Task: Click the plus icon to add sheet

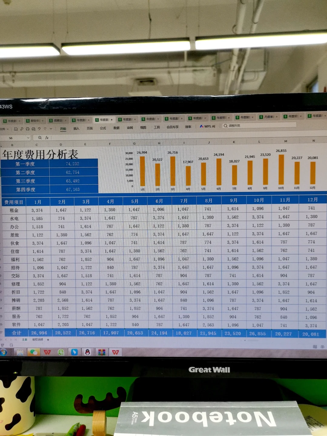Action: click(x=48, y=340)
